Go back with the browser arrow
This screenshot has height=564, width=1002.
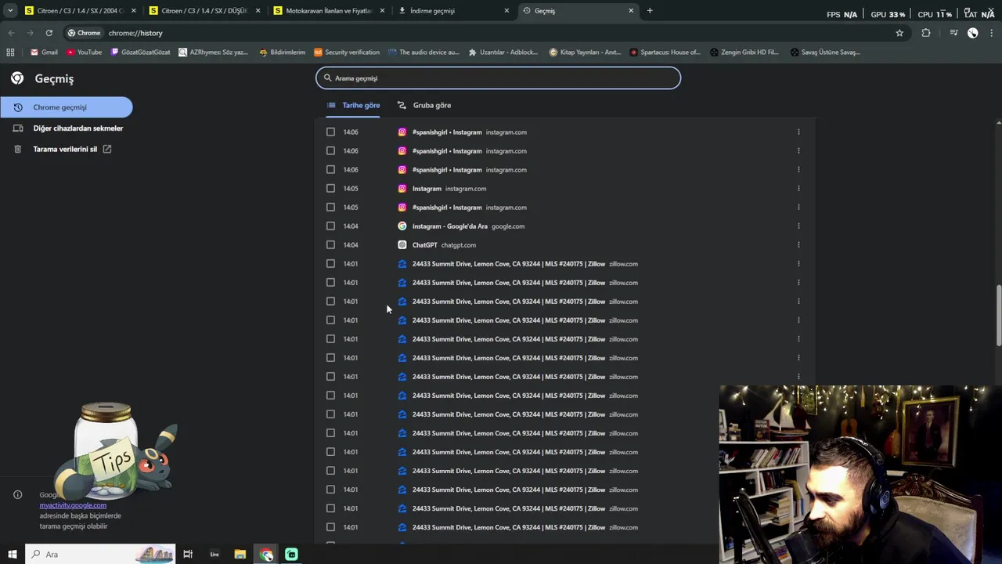[11, 33]
